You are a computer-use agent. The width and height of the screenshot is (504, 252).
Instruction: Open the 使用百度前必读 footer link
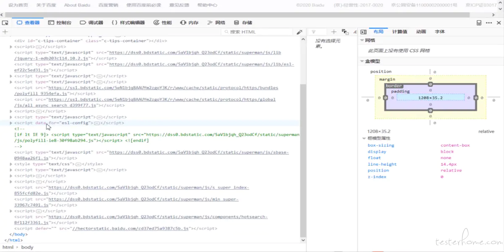click(x=144, y=5)
